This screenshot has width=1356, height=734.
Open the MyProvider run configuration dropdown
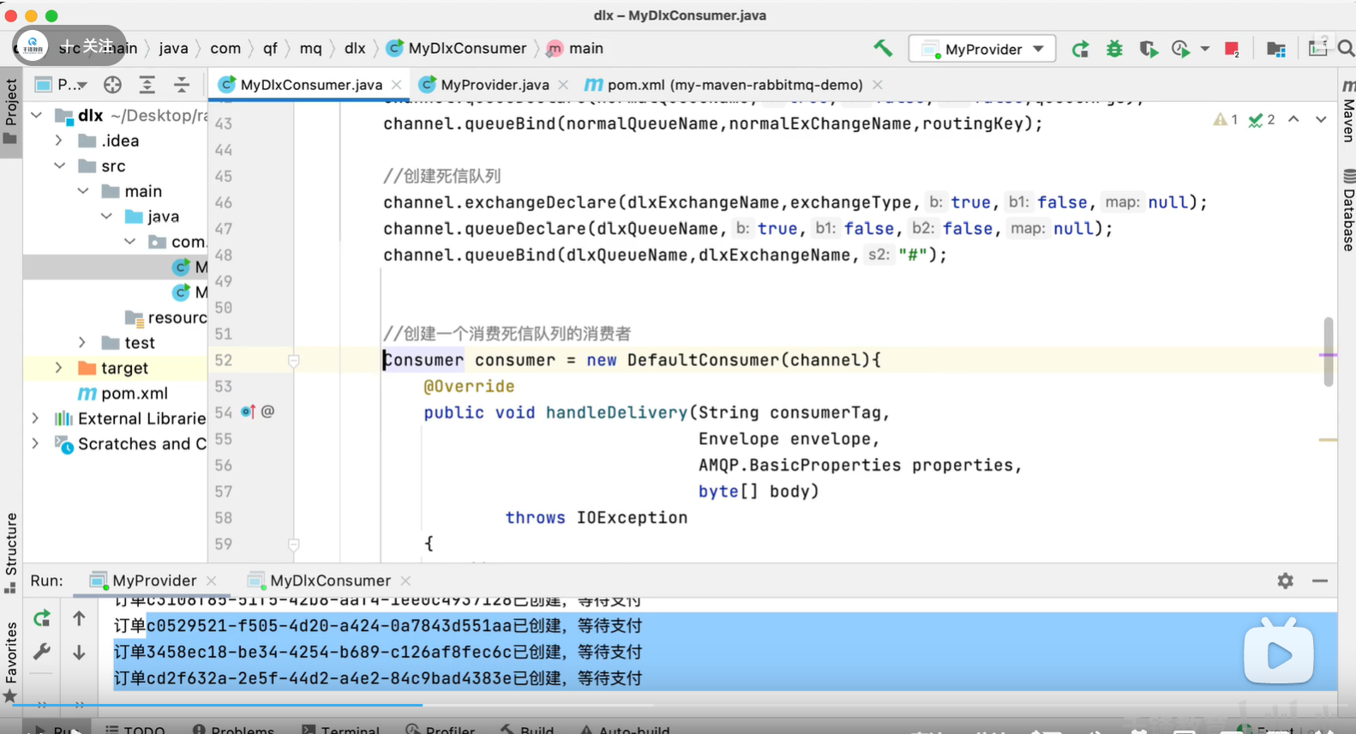[x=982, y=49]
